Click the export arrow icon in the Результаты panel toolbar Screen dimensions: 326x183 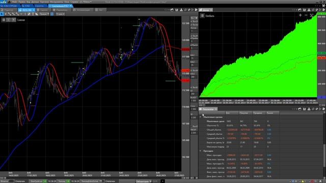(309, 109)
